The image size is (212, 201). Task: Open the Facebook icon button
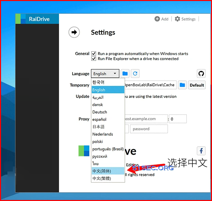click(201, 151)
